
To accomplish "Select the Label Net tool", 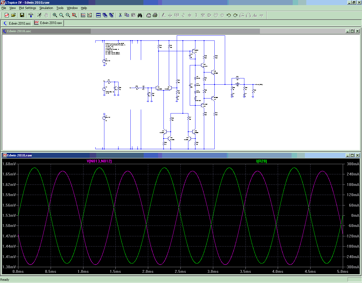I will (x=177, y=15).
